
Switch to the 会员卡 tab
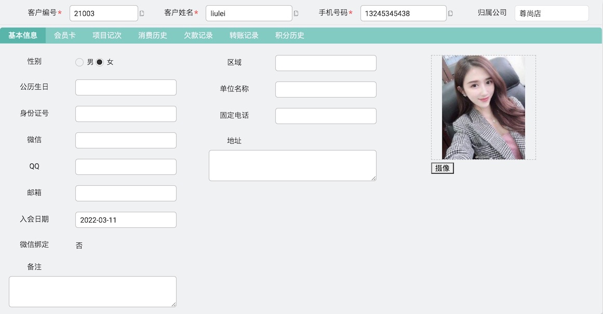(64, 35)
